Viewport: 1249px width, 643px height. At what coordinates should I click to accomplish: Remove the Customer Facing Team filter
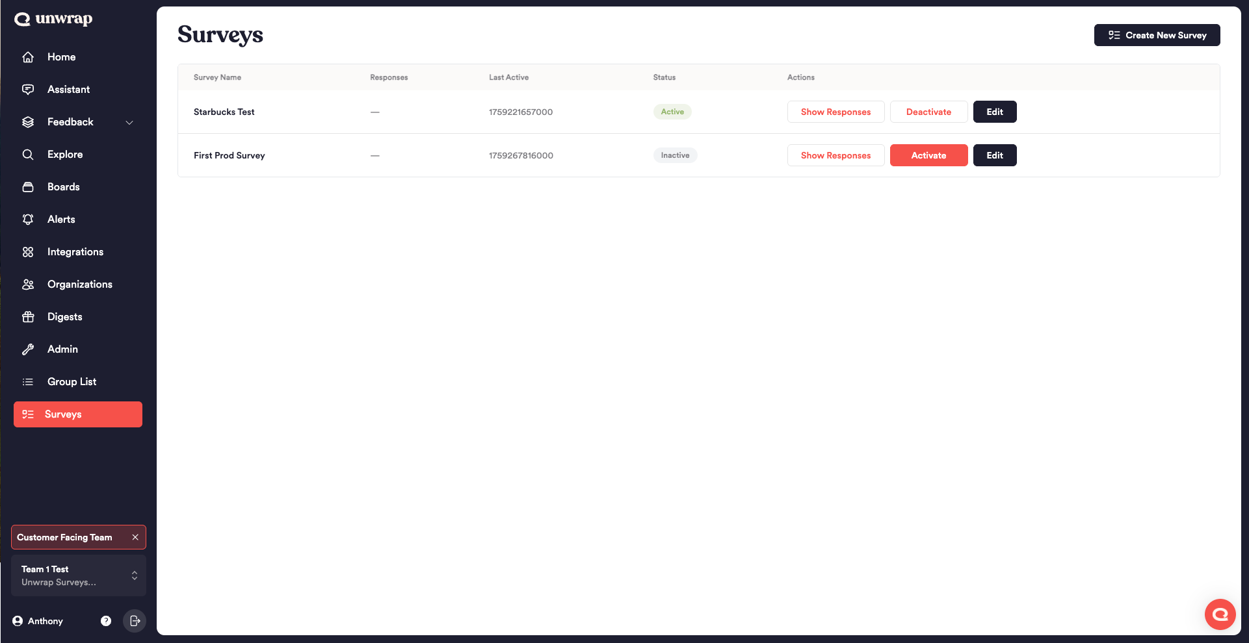(135, 537)
